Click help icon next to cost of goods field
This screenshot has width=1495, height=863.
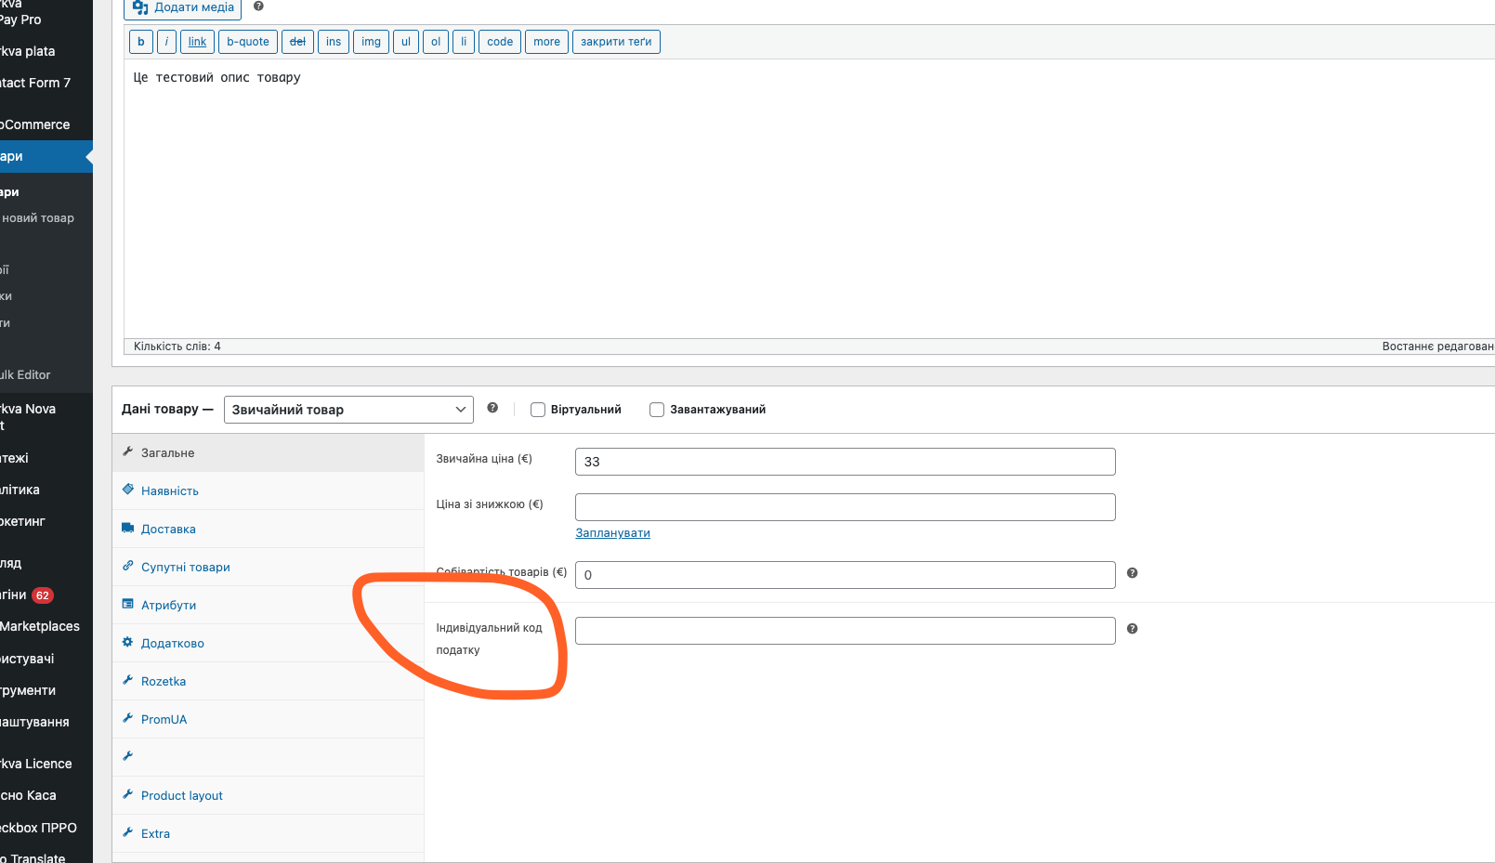1132,573
